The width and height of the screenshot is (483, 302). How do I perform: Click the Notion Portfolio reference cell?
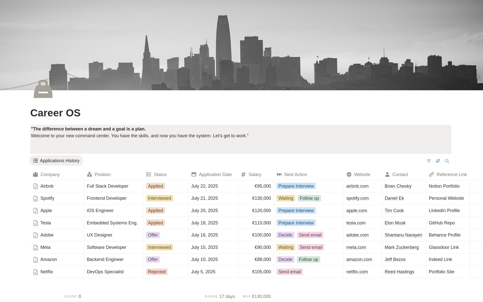click(x=448, y=186)
